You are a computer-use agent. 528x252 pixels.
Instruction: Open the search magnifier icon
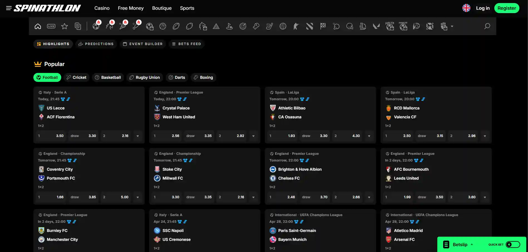[487, 26]
